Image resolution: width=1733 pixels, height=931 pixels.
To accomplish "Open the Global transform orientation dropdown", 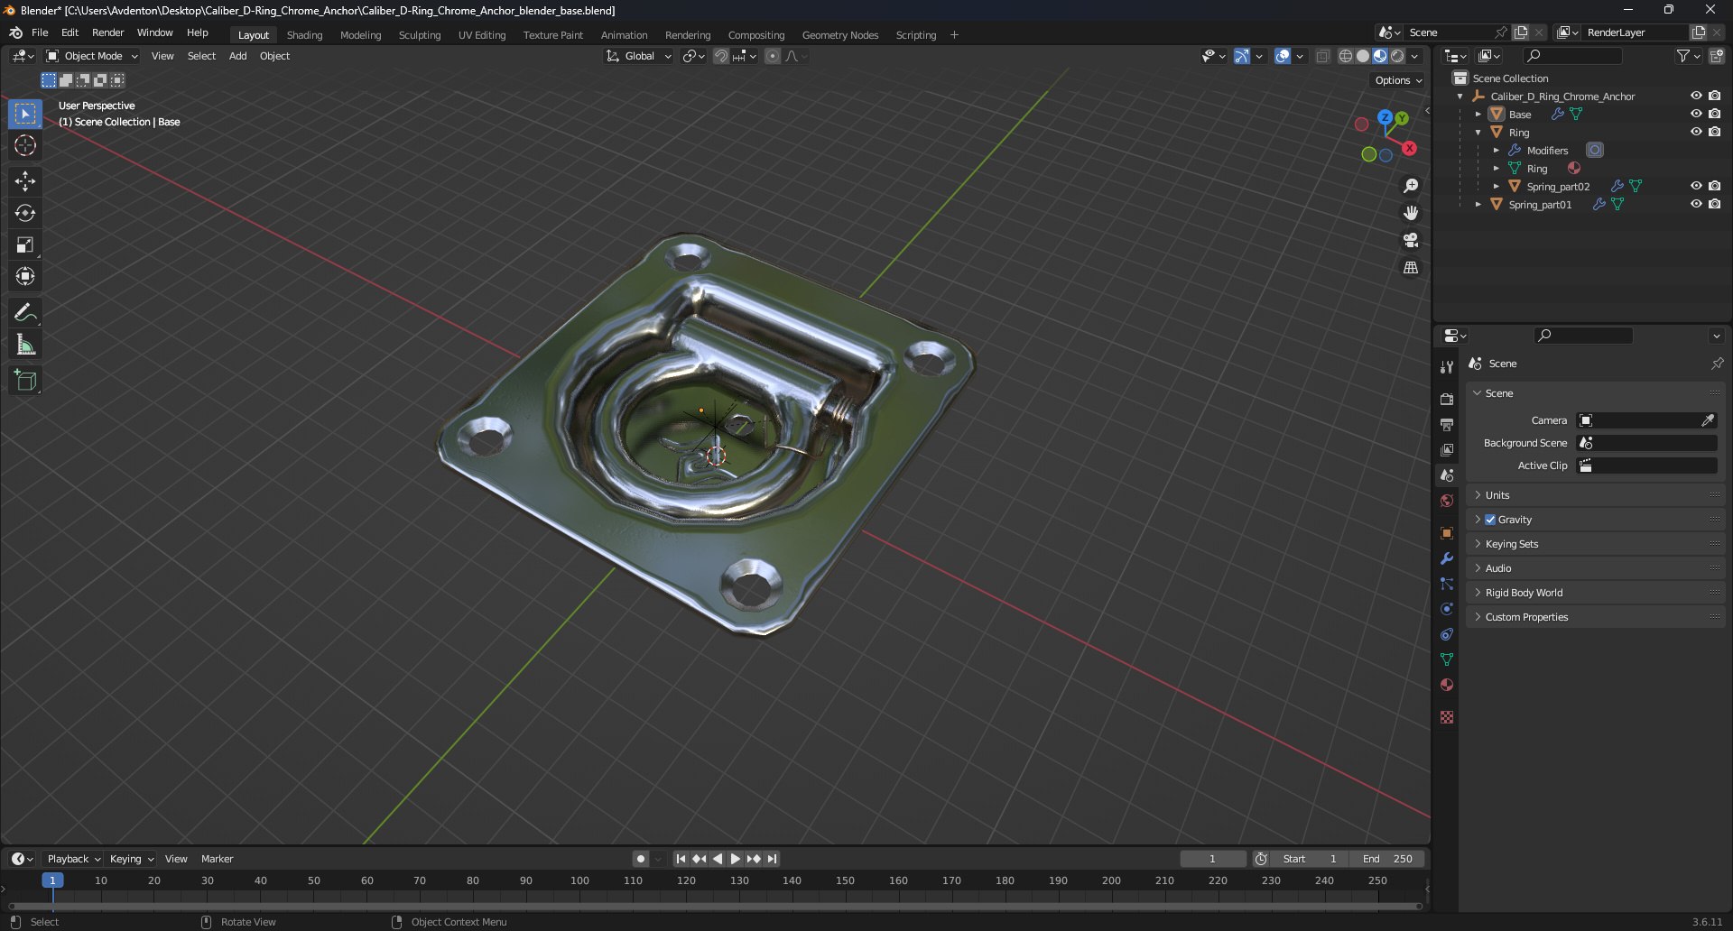I will coord(639,56).
